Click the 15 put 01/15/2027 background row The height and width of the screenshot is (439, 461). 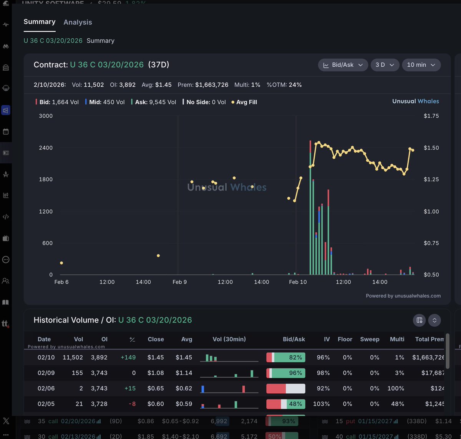(390, 421)
